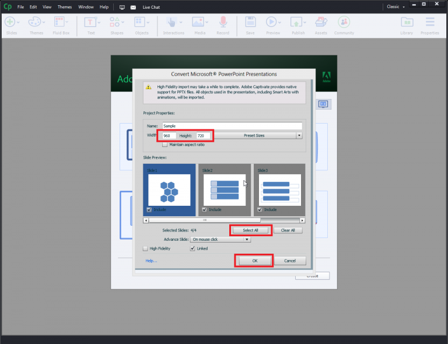Click the mail envelope icon
The height and width of the screenshot is (344, 448).
point(133,8)
